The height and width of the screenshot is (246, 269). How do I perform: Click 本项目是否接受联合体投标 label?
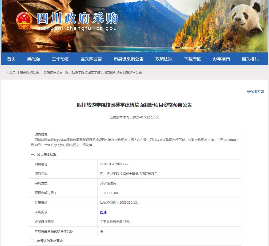point(54,231)
